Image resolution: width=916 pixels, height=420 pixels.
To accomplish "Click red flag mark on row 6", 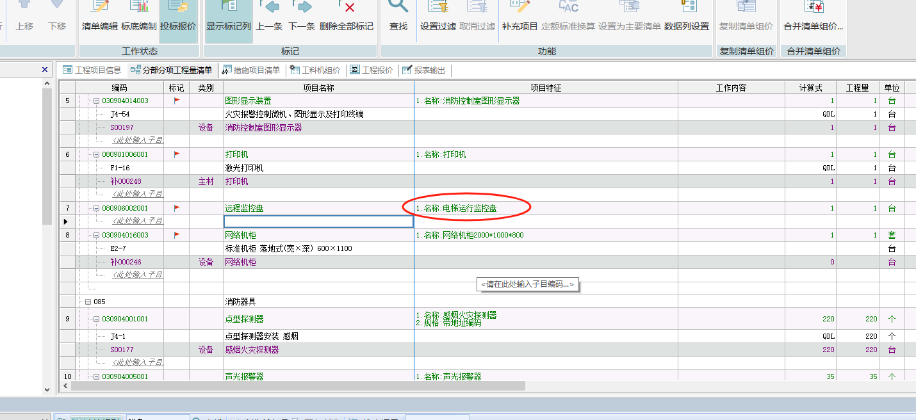I will (x=177, y=154).
